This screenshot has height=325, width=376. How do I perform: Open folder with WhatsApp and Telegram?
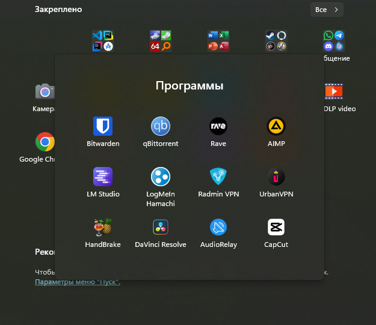334,41
